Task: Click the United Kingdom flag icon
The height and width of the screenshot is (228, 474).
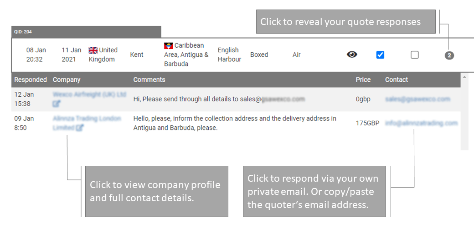Action: tap(93, 50)
